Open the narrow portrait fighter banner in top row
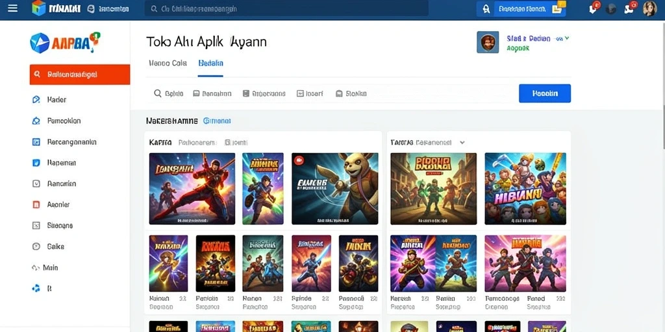This screenshot has width=665, height=332. (263, 189)
